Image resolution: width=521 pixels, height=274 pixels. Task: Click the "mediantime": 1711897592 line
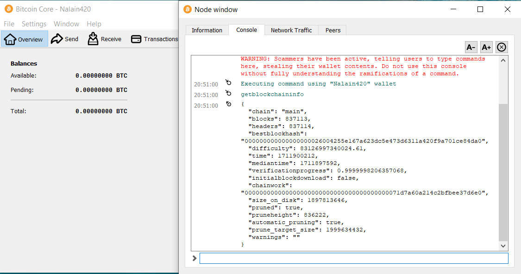(x=295, y=163)
